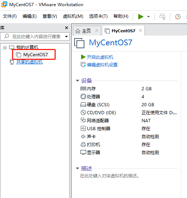Viewport: 187px width, 198px height.
Task: Open the 虚拟机(M) menu
Action: (x=73, y=16)
